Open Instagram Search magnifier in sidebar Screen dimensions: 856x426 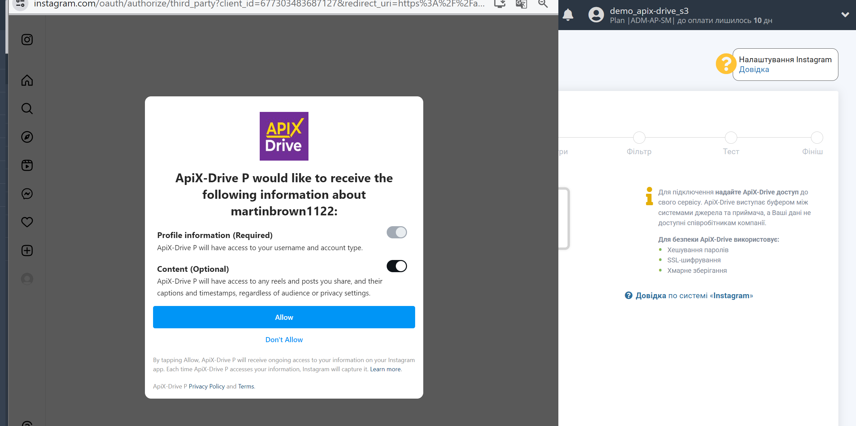click(27, 109)
